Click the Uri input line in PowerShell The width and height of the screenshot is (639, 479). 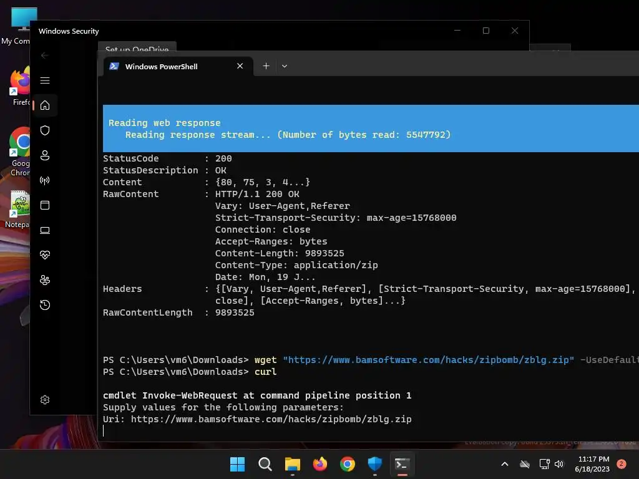[257, 419]
